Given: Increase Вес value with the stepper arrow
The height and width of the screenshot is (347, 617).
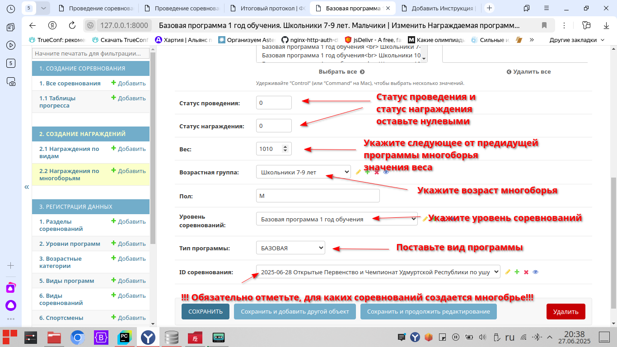Looking at the screenshot, I should [x=285, y=146].
